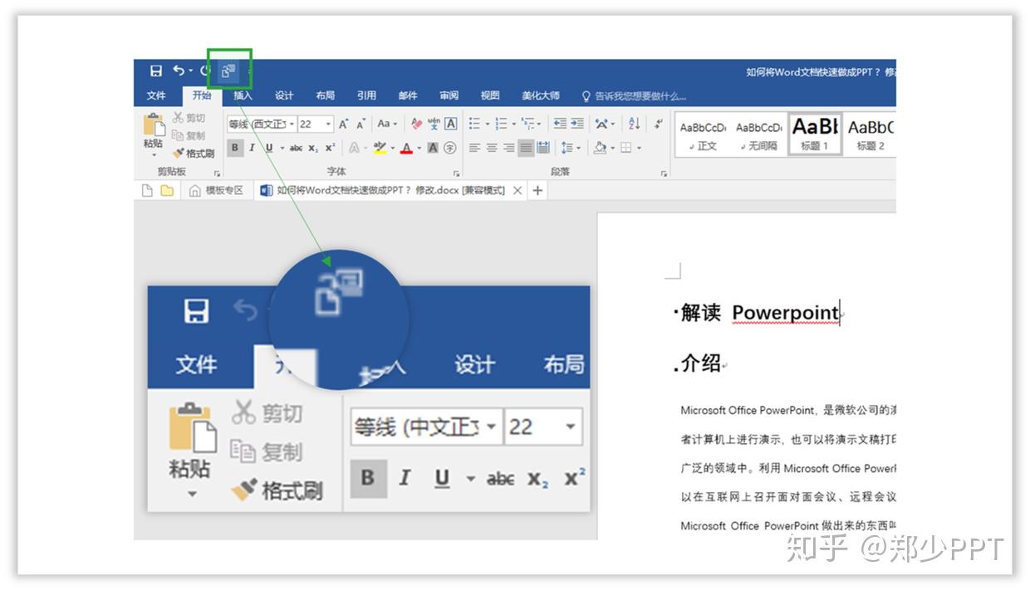
Task: Open the 邮件 Mailings tab
Action: click(x=408, y=95)
